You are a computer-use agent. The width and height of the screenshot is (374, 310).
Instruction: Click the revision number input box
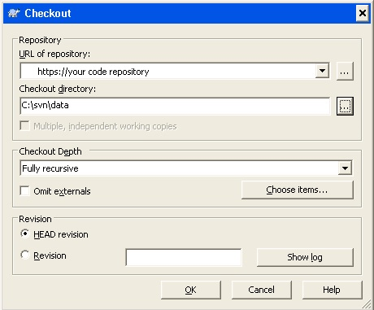(x=184, y=257)
